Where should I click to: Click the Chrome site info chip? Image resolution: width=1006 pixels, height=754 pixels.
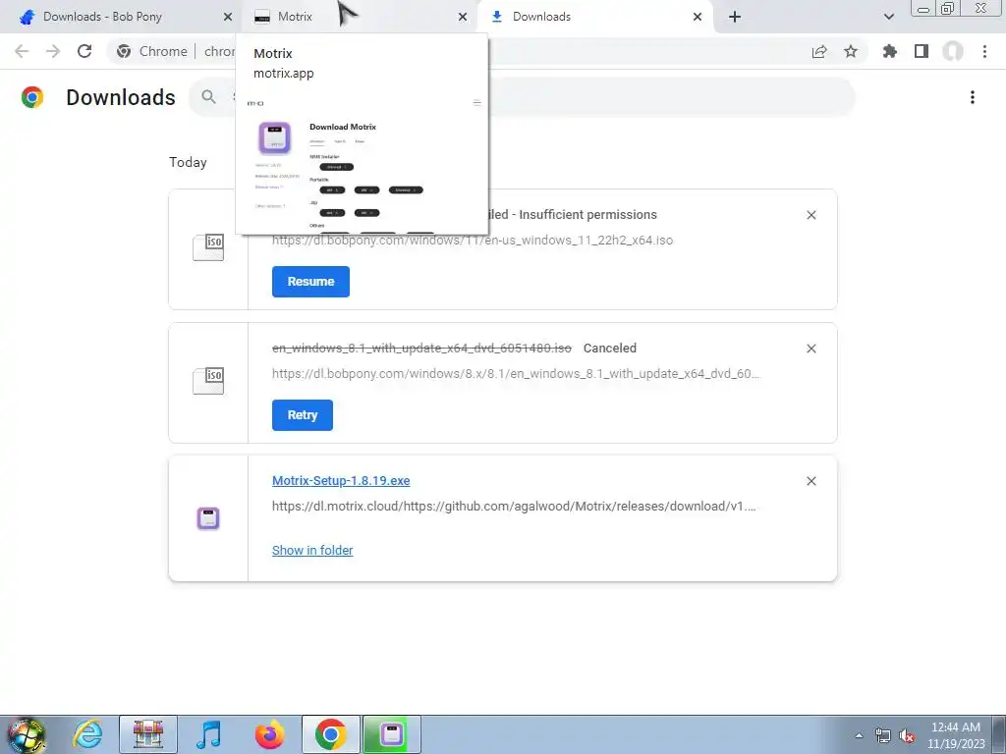pos(152,51)
